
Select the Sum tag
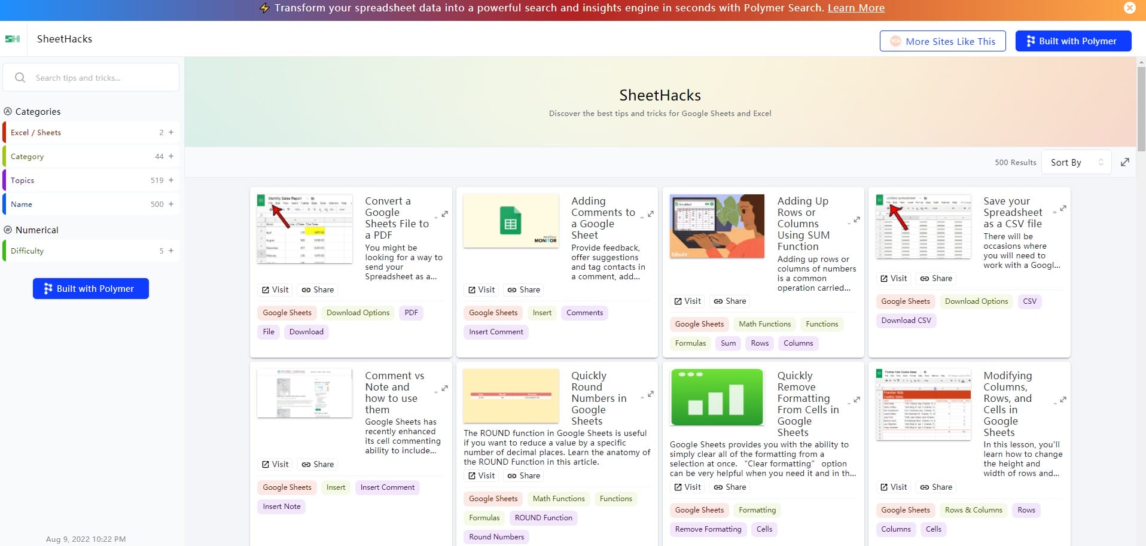pos(728,343)
